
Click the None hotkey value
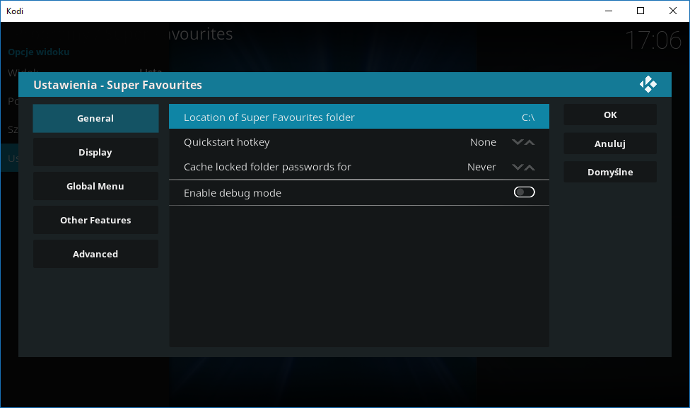[x=483, y=142]
